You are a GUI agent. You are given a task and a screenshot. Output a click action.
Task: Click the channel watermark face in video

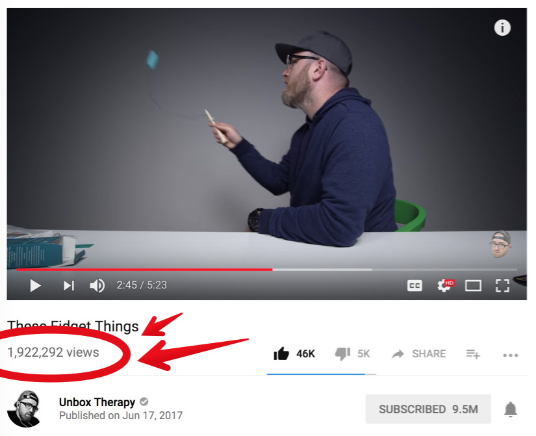(501, 244)
